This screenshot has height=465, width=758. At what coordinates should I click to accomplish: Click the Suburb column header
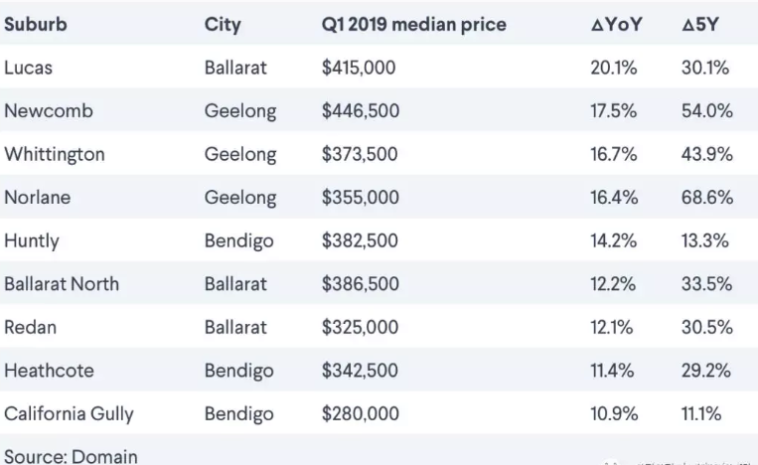click(36, 24)
